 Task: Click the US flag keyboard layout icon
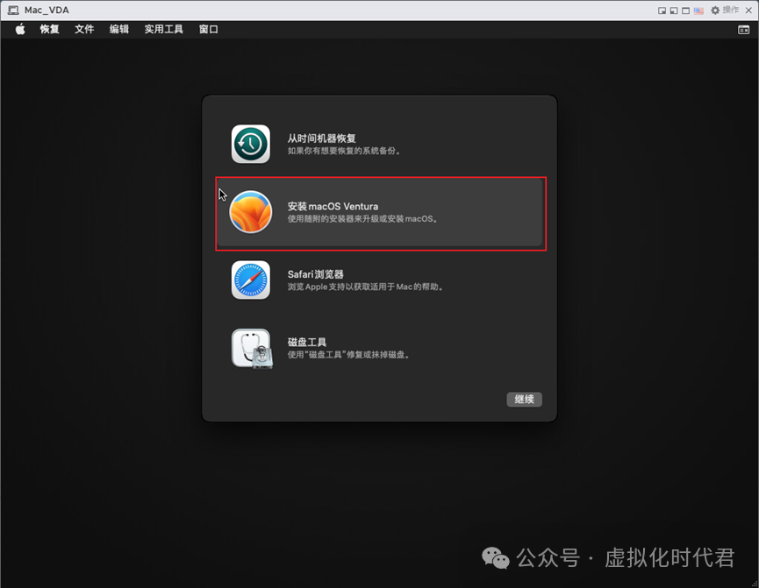click(x=698, y=11)
